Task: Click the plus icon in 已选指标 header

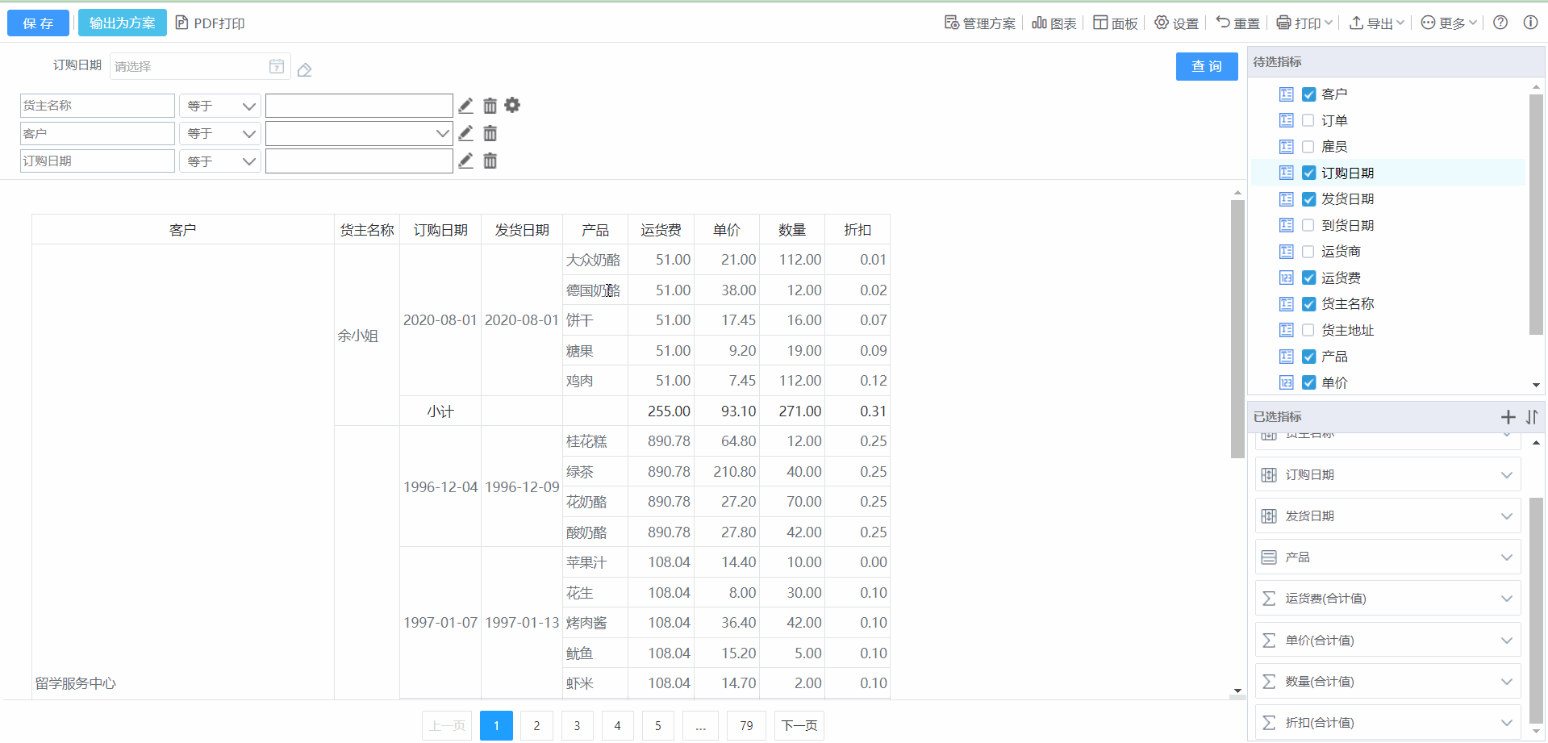Action: (1508, 417)
